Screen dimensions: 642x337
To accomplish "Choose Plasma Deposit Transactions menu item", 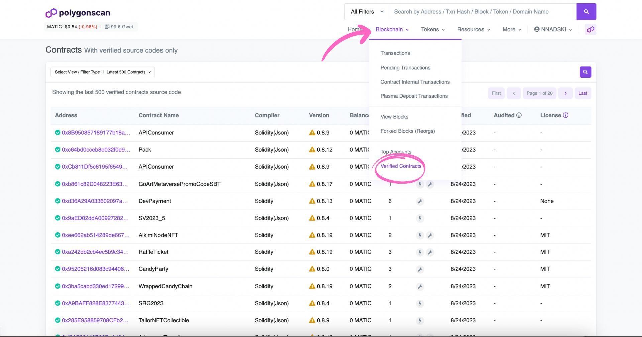I will pyautogui.click(x=414, y=96).
